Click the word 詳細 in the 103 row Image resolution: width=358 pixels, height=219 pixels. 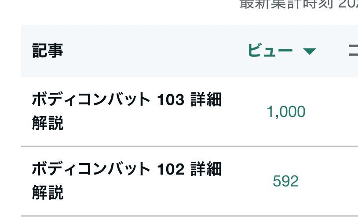[206, 101]
